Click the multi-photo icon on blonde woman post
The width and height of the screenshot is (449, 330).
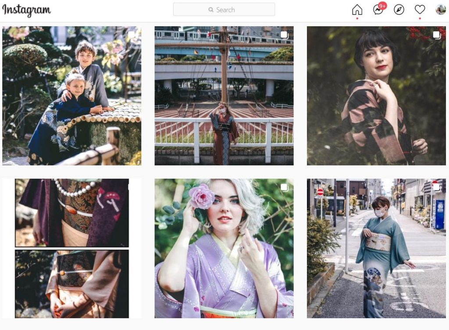[284, 187]
